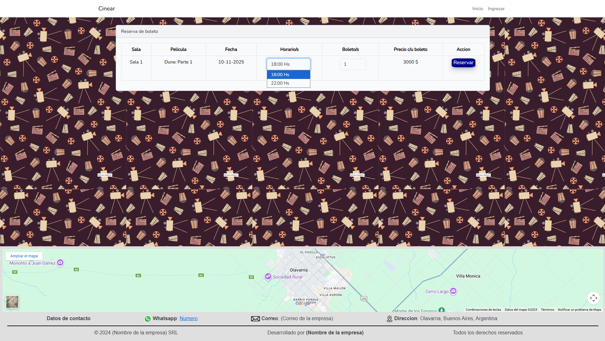The image size is (605, 341).
Task: Select the Cerro Largo camera marker
Action: pyautogui.click(x=453, y=291)
